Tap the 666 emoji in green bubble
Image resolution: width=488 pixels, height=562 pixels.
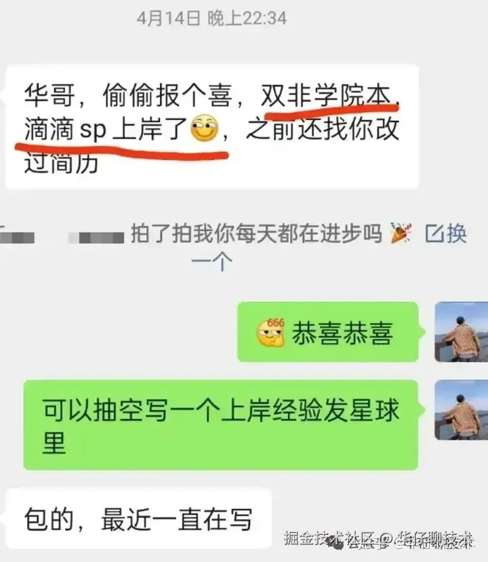[270, 333]
